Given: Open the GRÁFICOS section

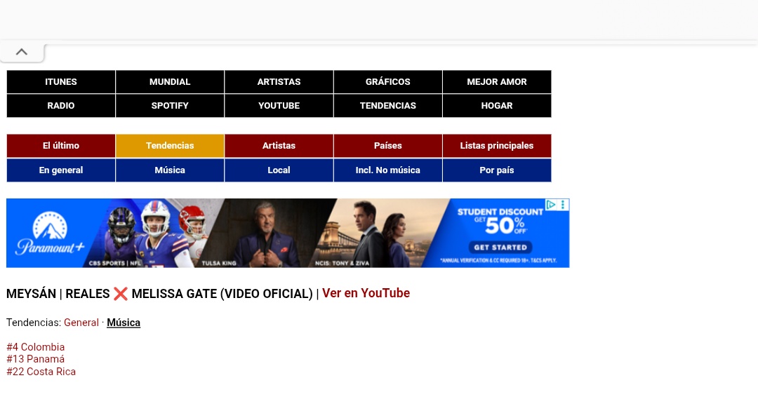Looking at the screenshot, I should 387,81.
